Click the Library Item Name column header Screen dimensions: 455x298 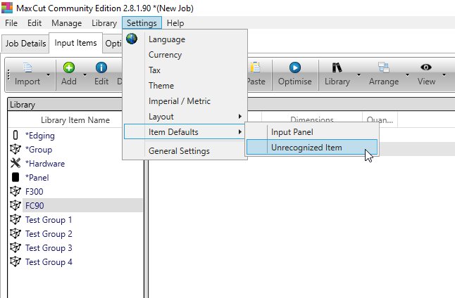(75, 120)
